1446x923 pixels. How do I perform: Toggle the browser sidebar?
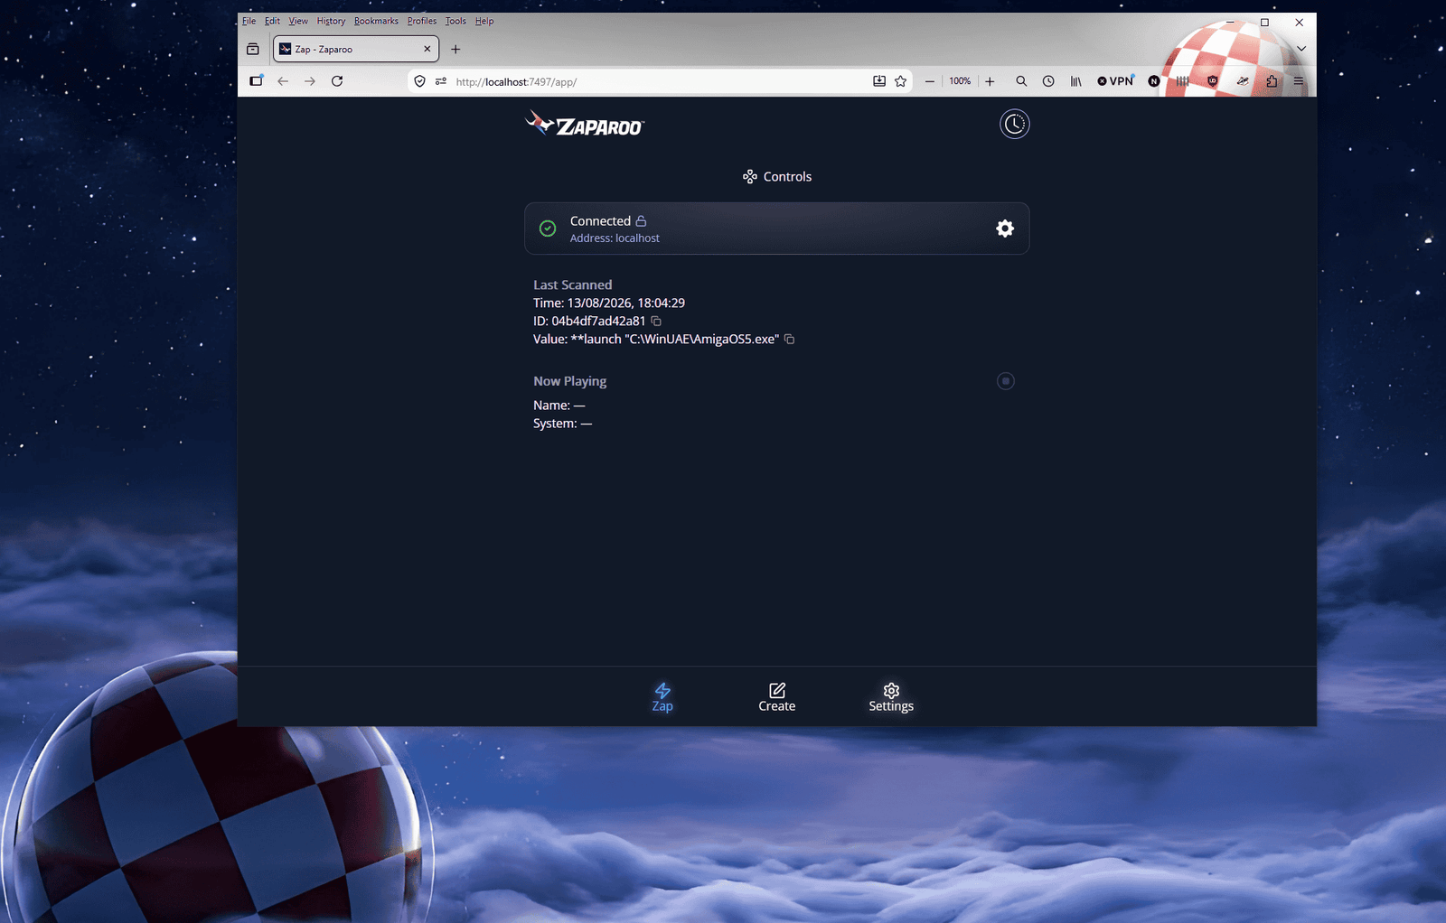coord(257,81)
